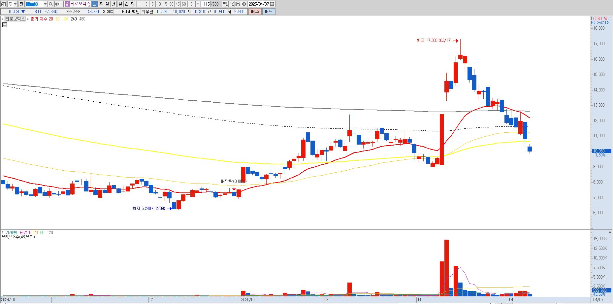
Task: Open the 주 market type dropdown arrow
Action: (15, 4)
